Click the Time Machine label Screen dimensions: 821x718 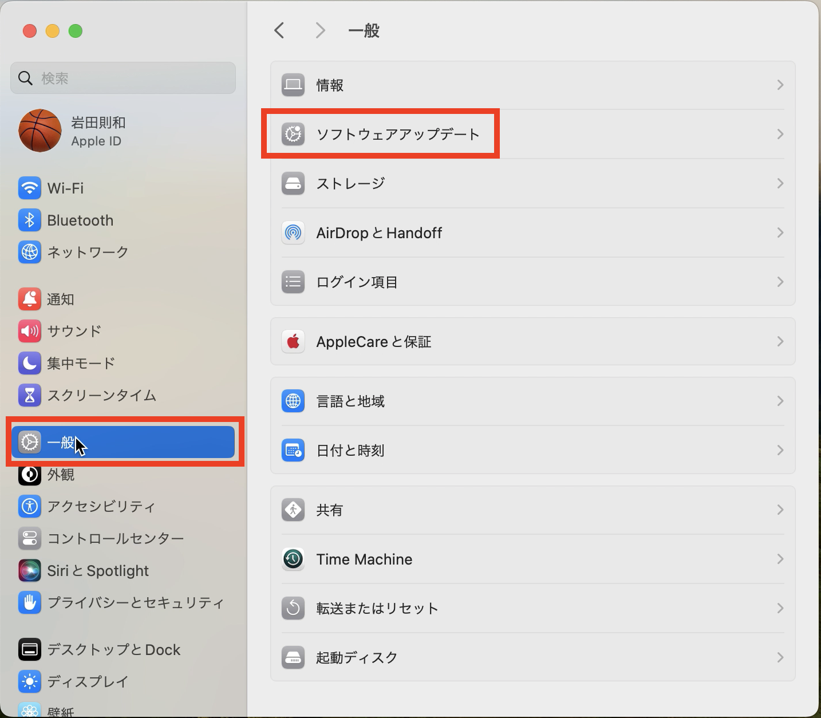coord(364,559)
